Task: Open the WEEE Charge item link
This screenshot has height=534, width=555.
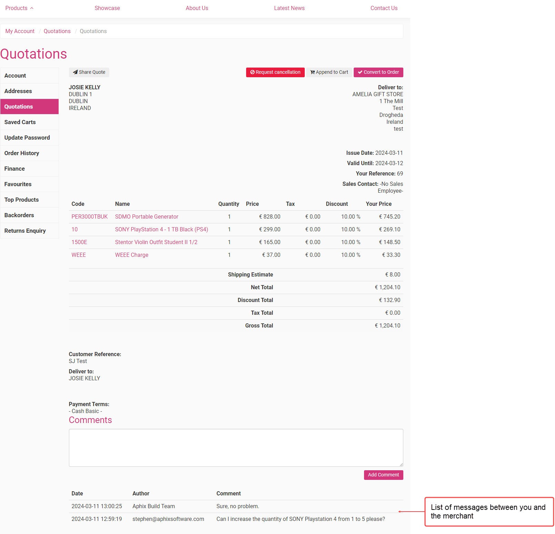Action: (131, 255)
